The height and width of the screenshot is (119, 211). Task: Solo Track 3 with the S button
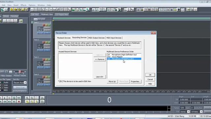tap(46, 59)
